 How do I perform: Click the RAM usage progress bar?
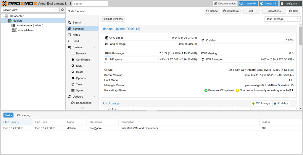(151, 56)
